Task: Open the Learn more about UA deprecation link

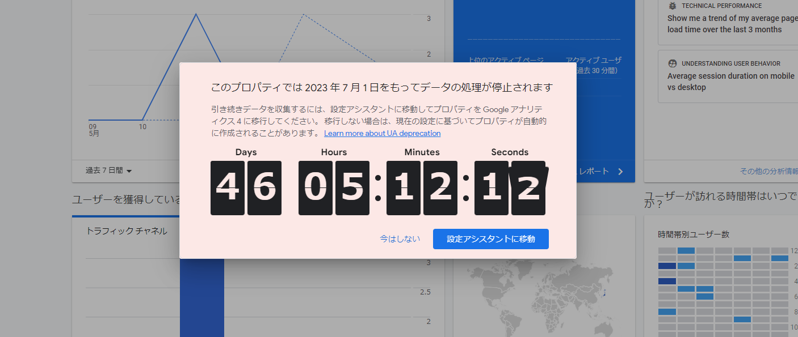Action: point(382,134)
